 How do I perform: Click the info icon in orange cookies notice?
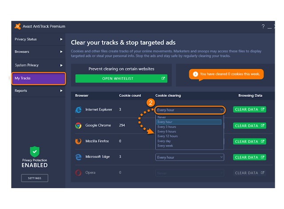click(195, 74)
